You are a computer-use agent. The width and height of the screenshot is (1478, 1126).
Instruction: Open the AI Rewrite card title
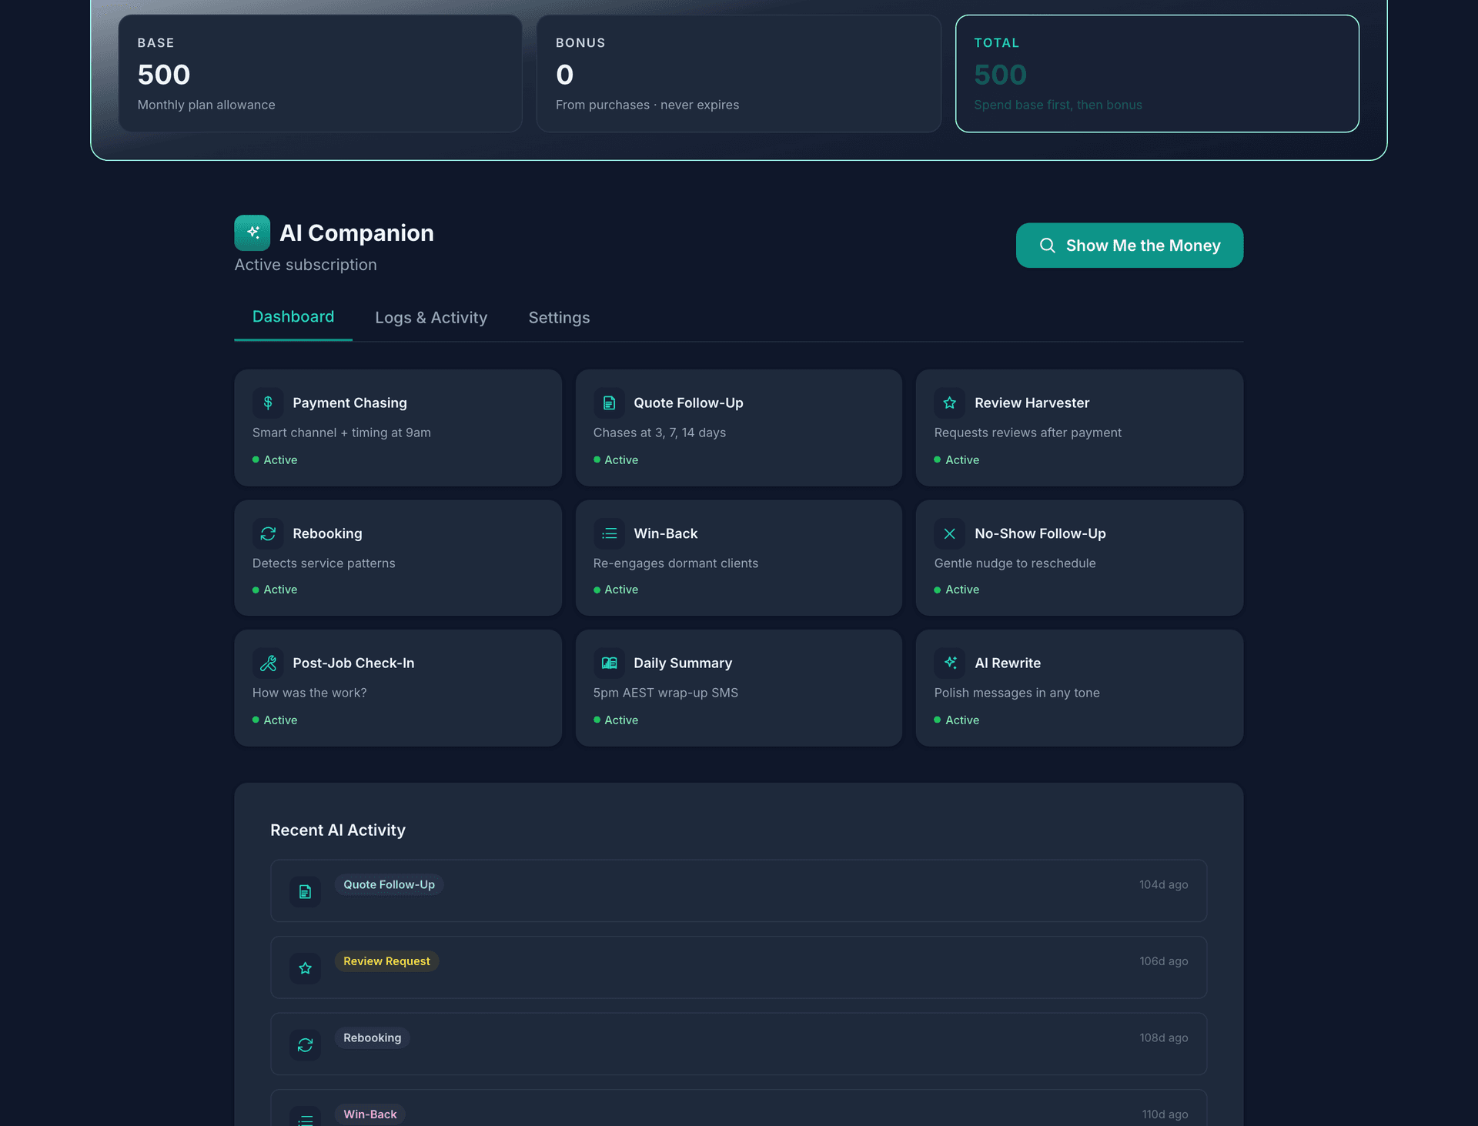[x=1008, y=663]
